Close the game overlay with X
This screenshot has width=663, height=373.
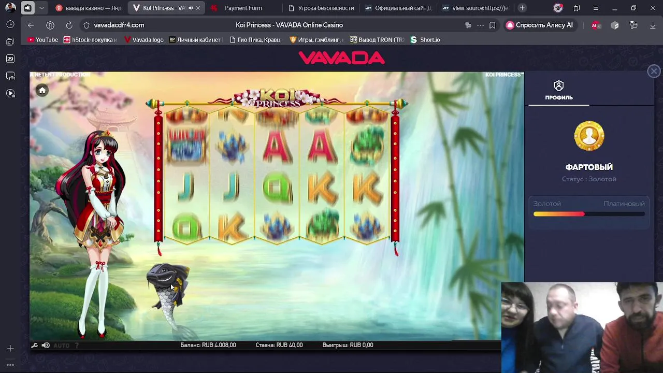coord(654,71)
